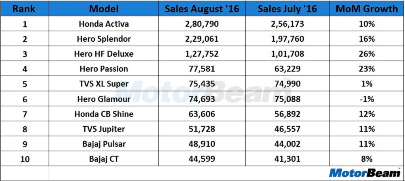405x181 pixels.
Task: Click the Model column header
Action: (104, 9)
